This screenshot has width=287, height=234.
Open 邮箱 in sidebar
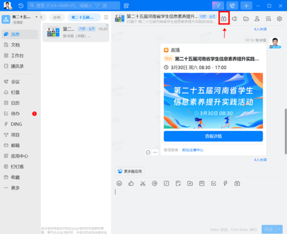click(20, 146)
